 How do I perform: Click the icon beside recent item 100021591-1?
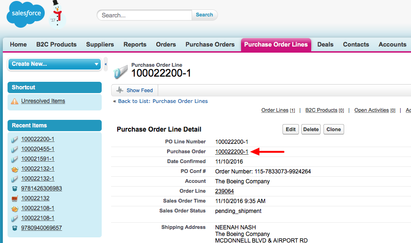click(x=15, y=159)
